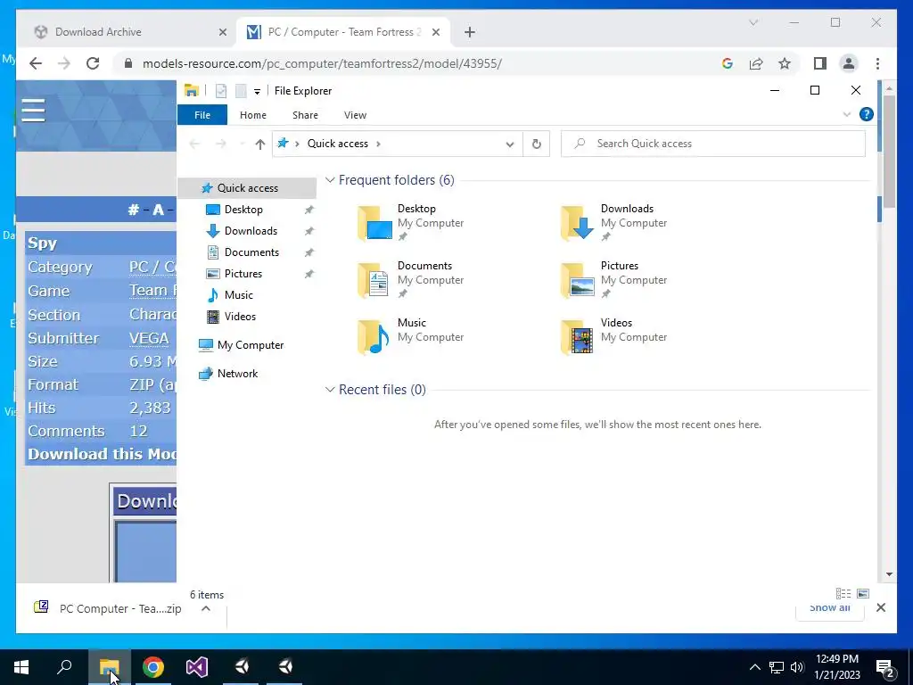This screenshot has height=685, width=913.
Task: Show hidden system tray icons
Action: tap(754, 667)
